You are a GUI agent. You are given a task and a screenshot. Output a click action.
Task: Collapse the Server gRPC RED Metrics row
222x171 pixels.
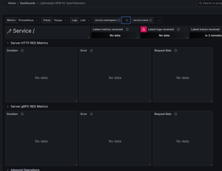(x=7, y=107)
